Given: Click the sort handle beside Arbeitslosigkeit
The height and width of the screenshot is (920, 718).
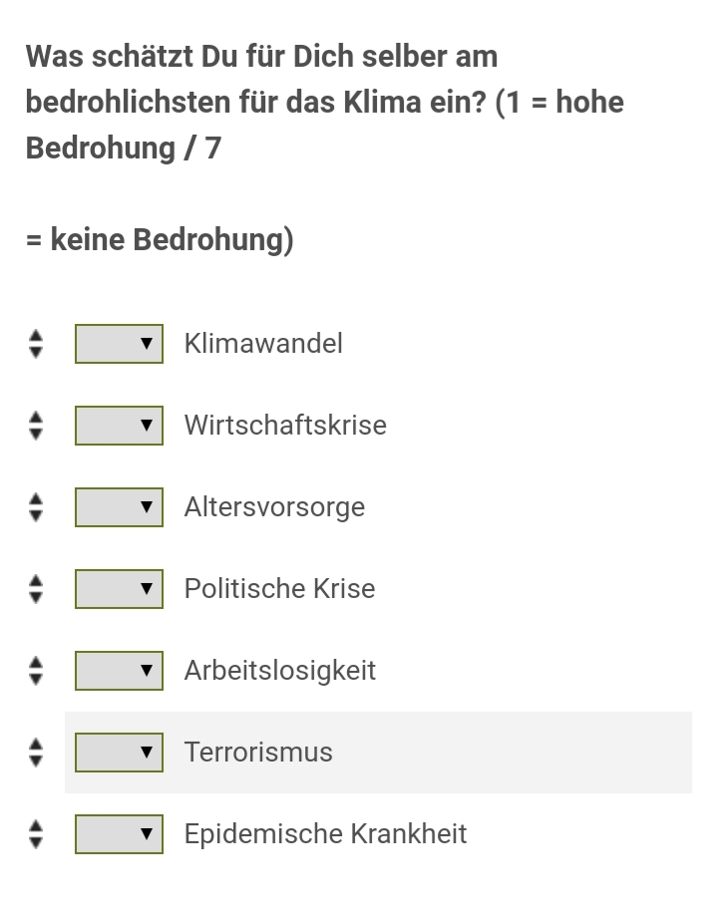Looking at the screenshot, I should coord(36,671).
